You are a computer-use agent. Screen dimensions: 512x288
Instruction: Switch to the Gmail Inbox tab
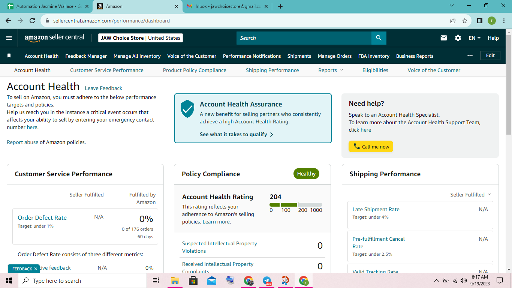click(x=227, y=6)
